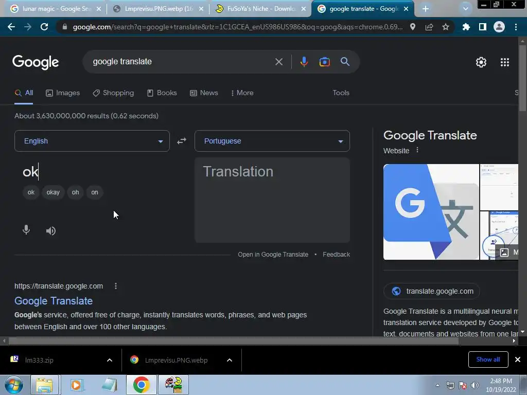
Task: Open Google apps grid
Action: 505,62
